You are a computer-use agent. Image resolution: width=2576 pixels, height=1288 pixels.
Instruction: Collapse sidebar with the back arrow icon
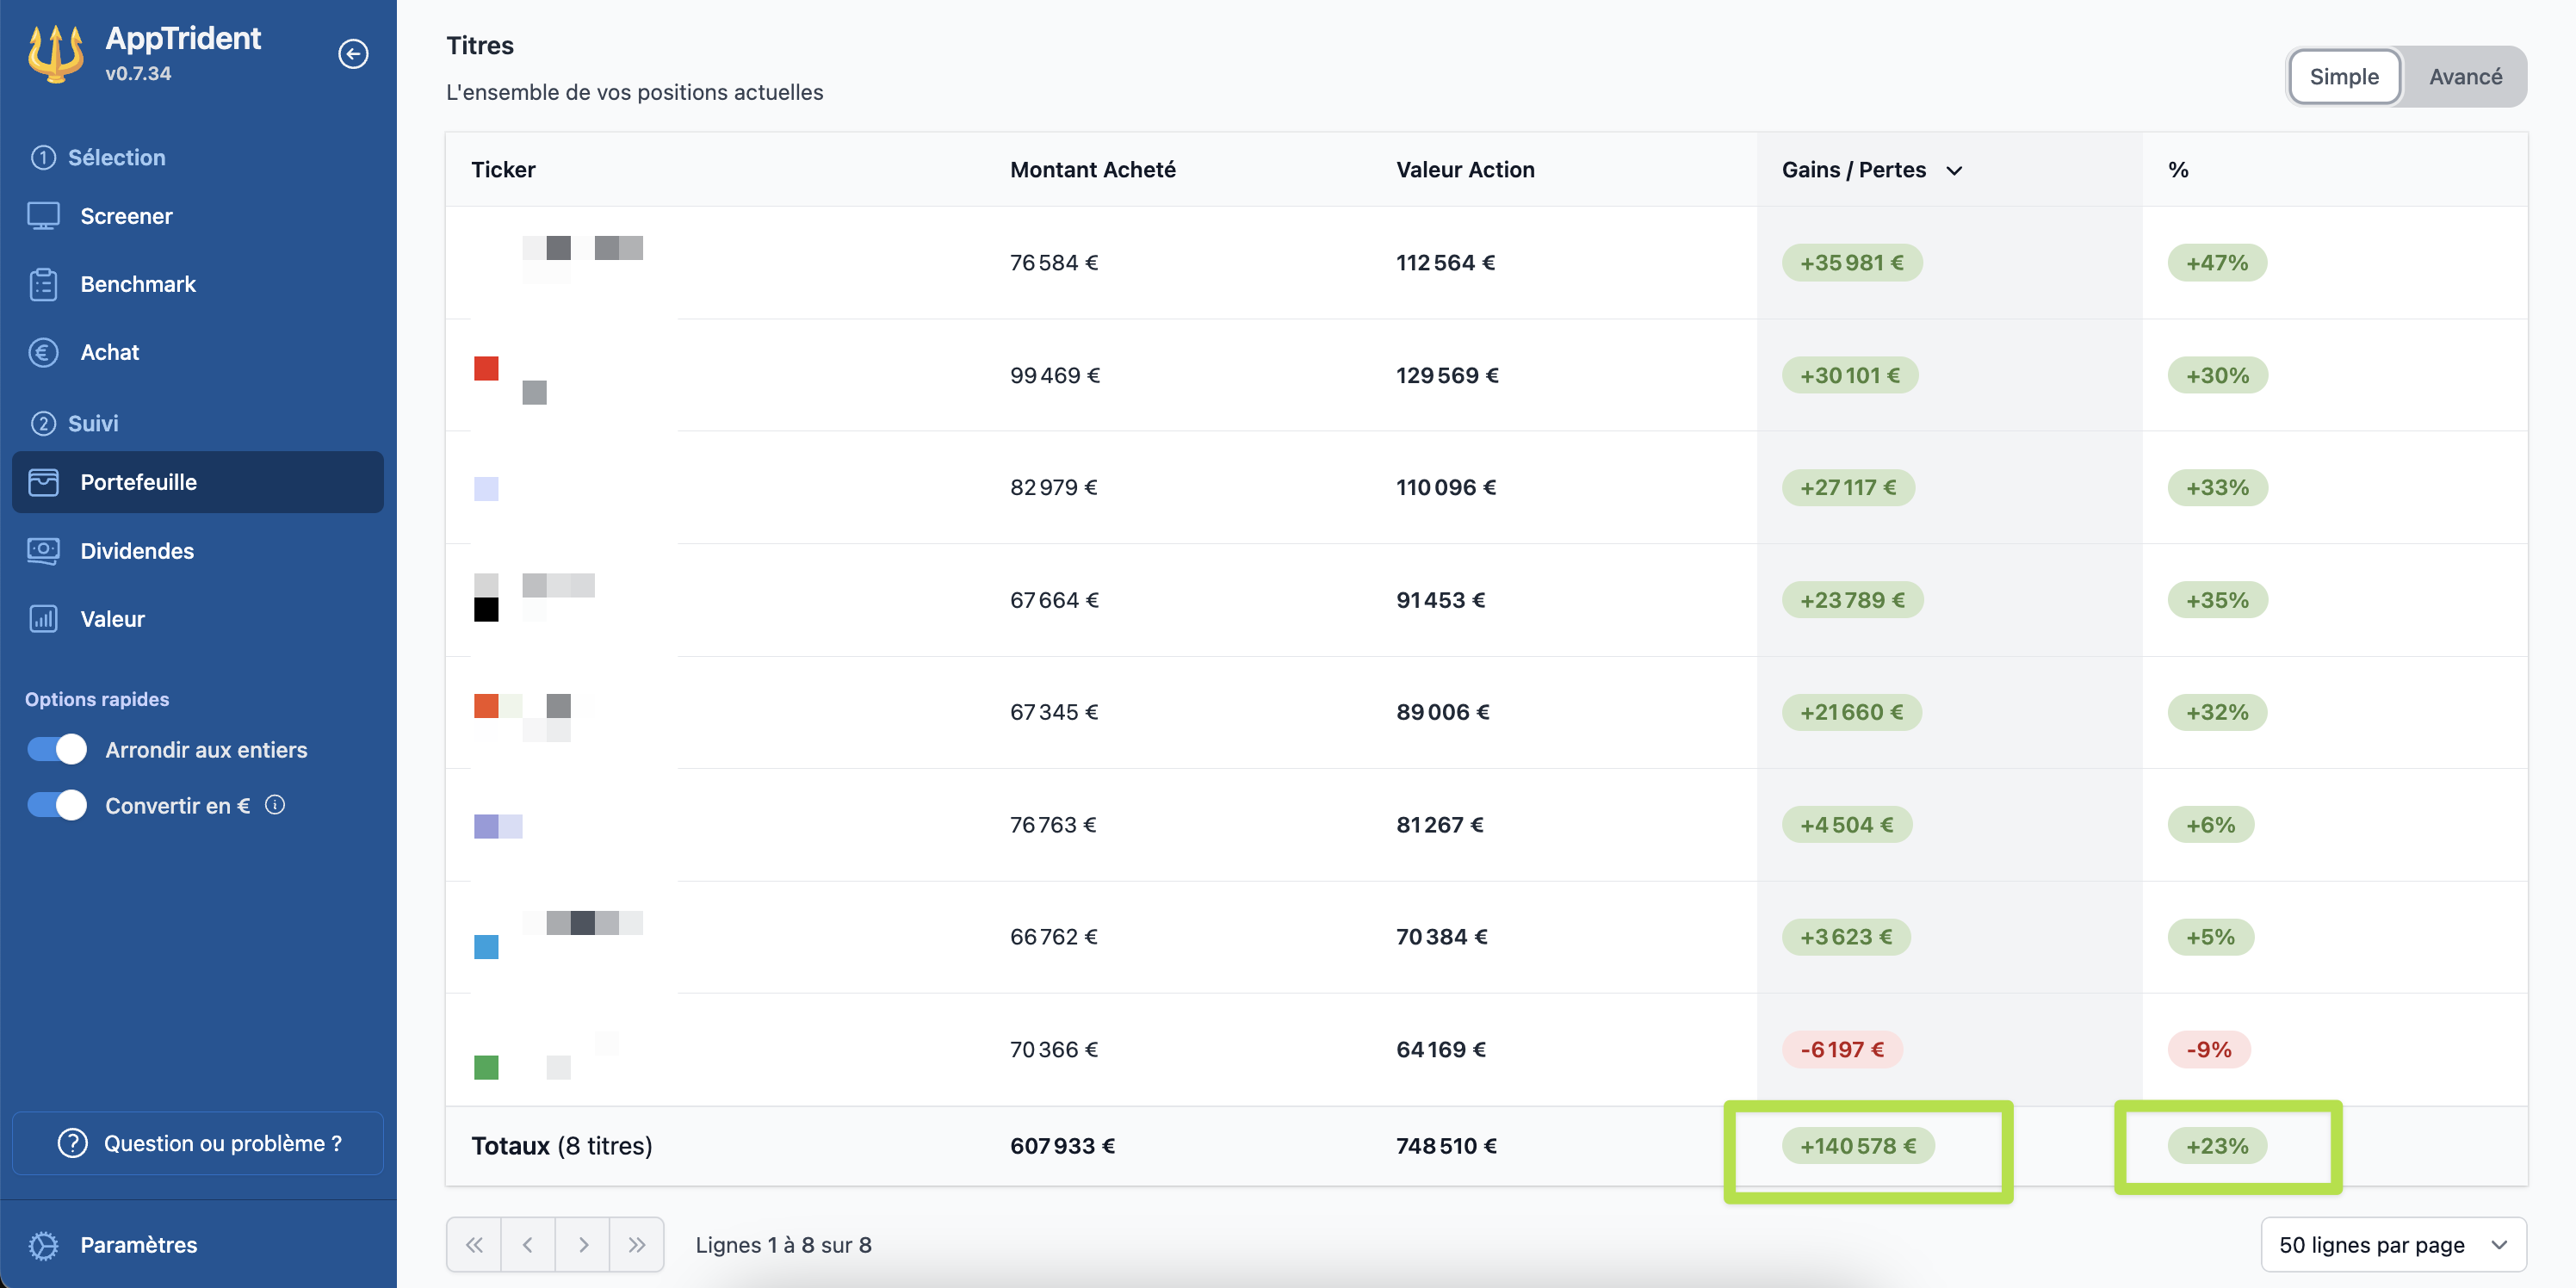pyautogui.click(x=353, y=53)
